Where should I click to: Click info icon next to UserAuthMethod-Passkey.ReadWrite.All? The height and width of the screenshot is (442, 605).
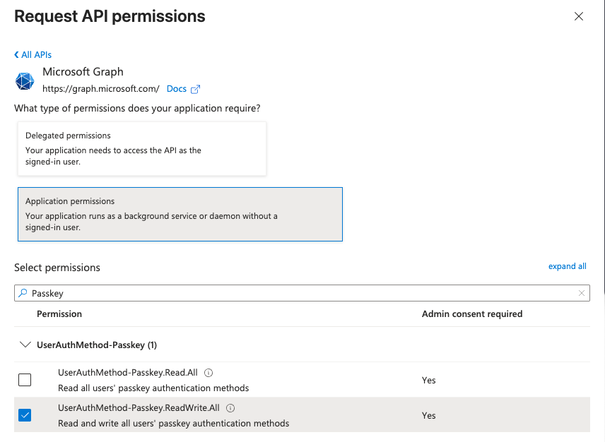[x=230, y=408]
